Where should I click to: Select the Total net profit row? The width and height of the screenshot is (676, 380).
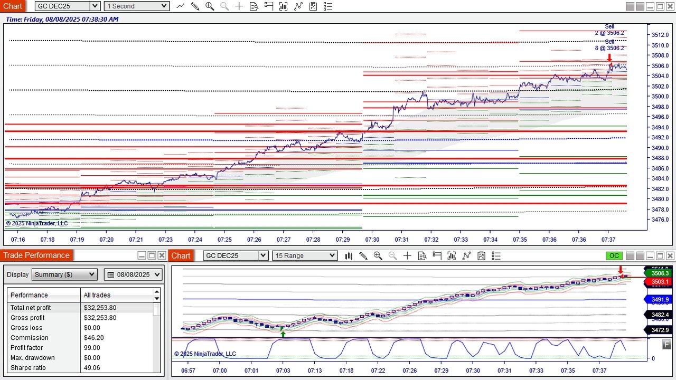coord(80,308)
